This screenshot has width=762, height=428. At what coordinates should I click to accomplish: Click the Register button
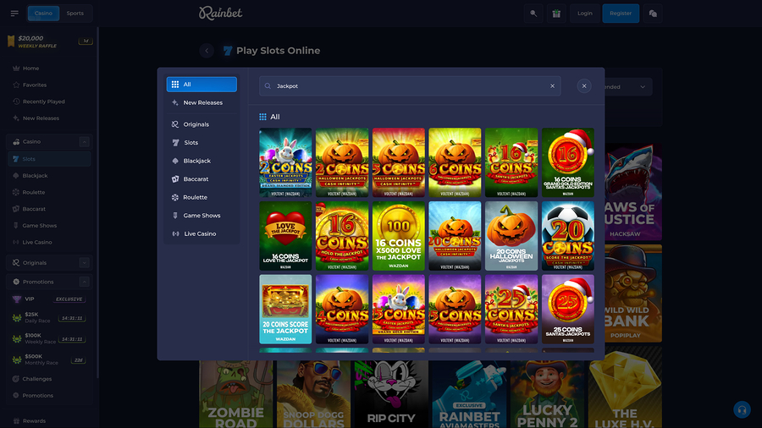(621, 14)
